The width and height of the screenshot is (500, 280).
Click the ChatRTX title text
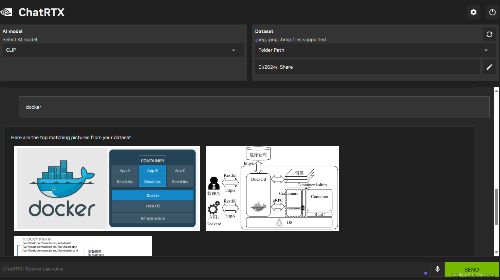(41, 12)
